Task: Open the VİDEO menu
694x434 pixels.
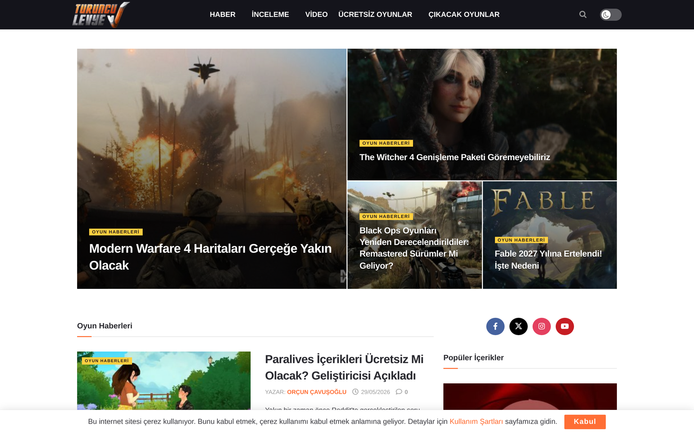Action: coord(316,14)
